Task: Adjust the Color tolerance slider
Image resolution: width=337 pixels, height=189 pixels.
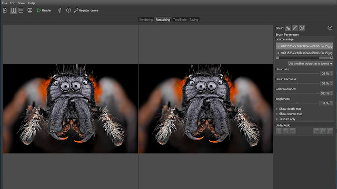Action: (298, 93)
